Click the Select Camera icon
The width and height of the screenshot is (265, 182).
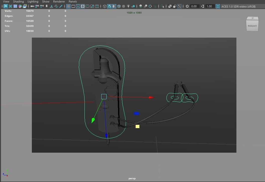click(x=32, y=6)
